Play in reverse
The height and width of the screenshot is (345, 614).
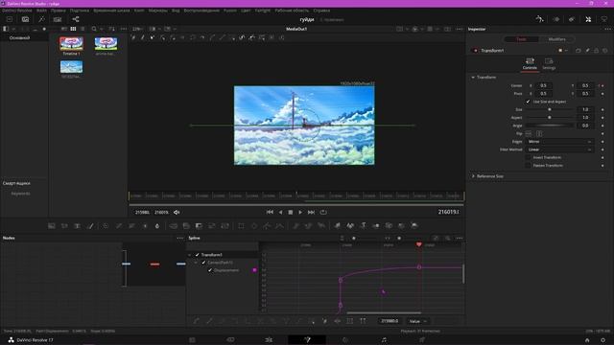click(x=280, y=212)
